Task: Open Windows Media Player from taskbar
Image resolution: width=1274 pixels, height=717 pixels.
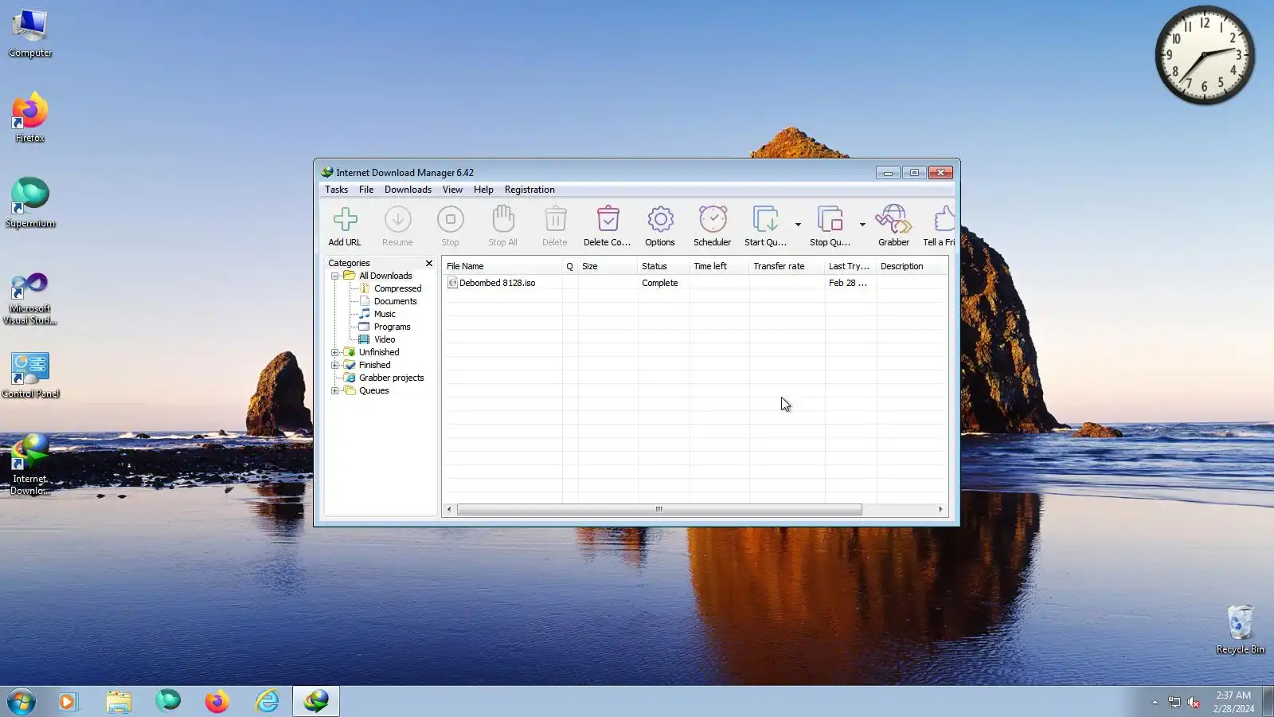Action: tap(68, 701)
